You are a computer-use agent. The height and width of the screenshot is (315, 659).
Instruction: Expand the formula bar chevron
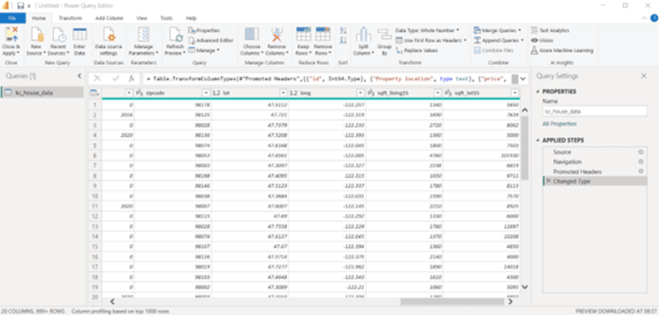523,78
